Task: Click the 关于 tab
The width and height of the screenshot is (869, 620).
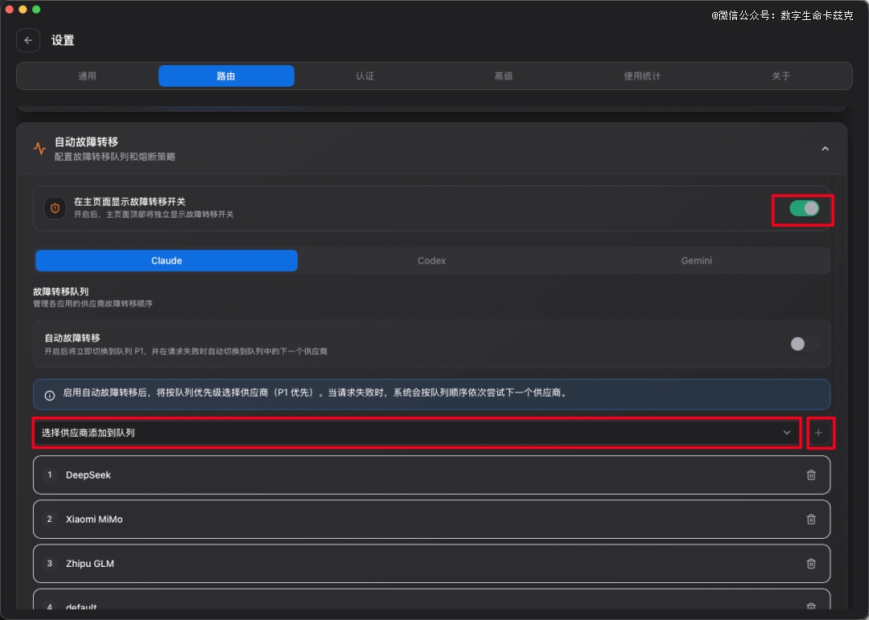Action: tap(780, 76)
